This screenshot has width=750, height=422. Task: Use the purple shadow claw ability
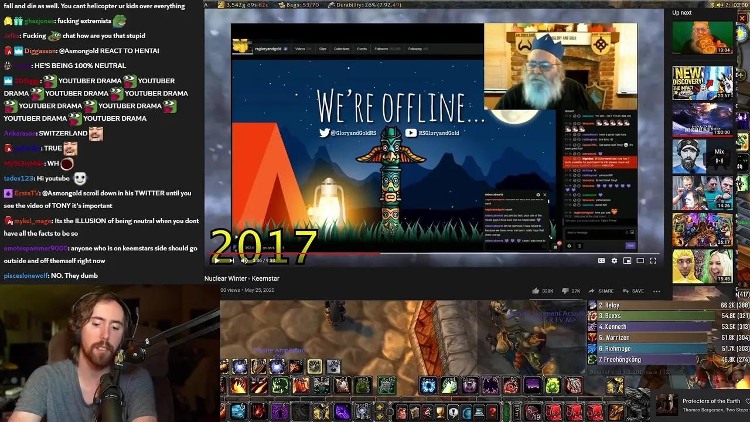pos(343,411)
